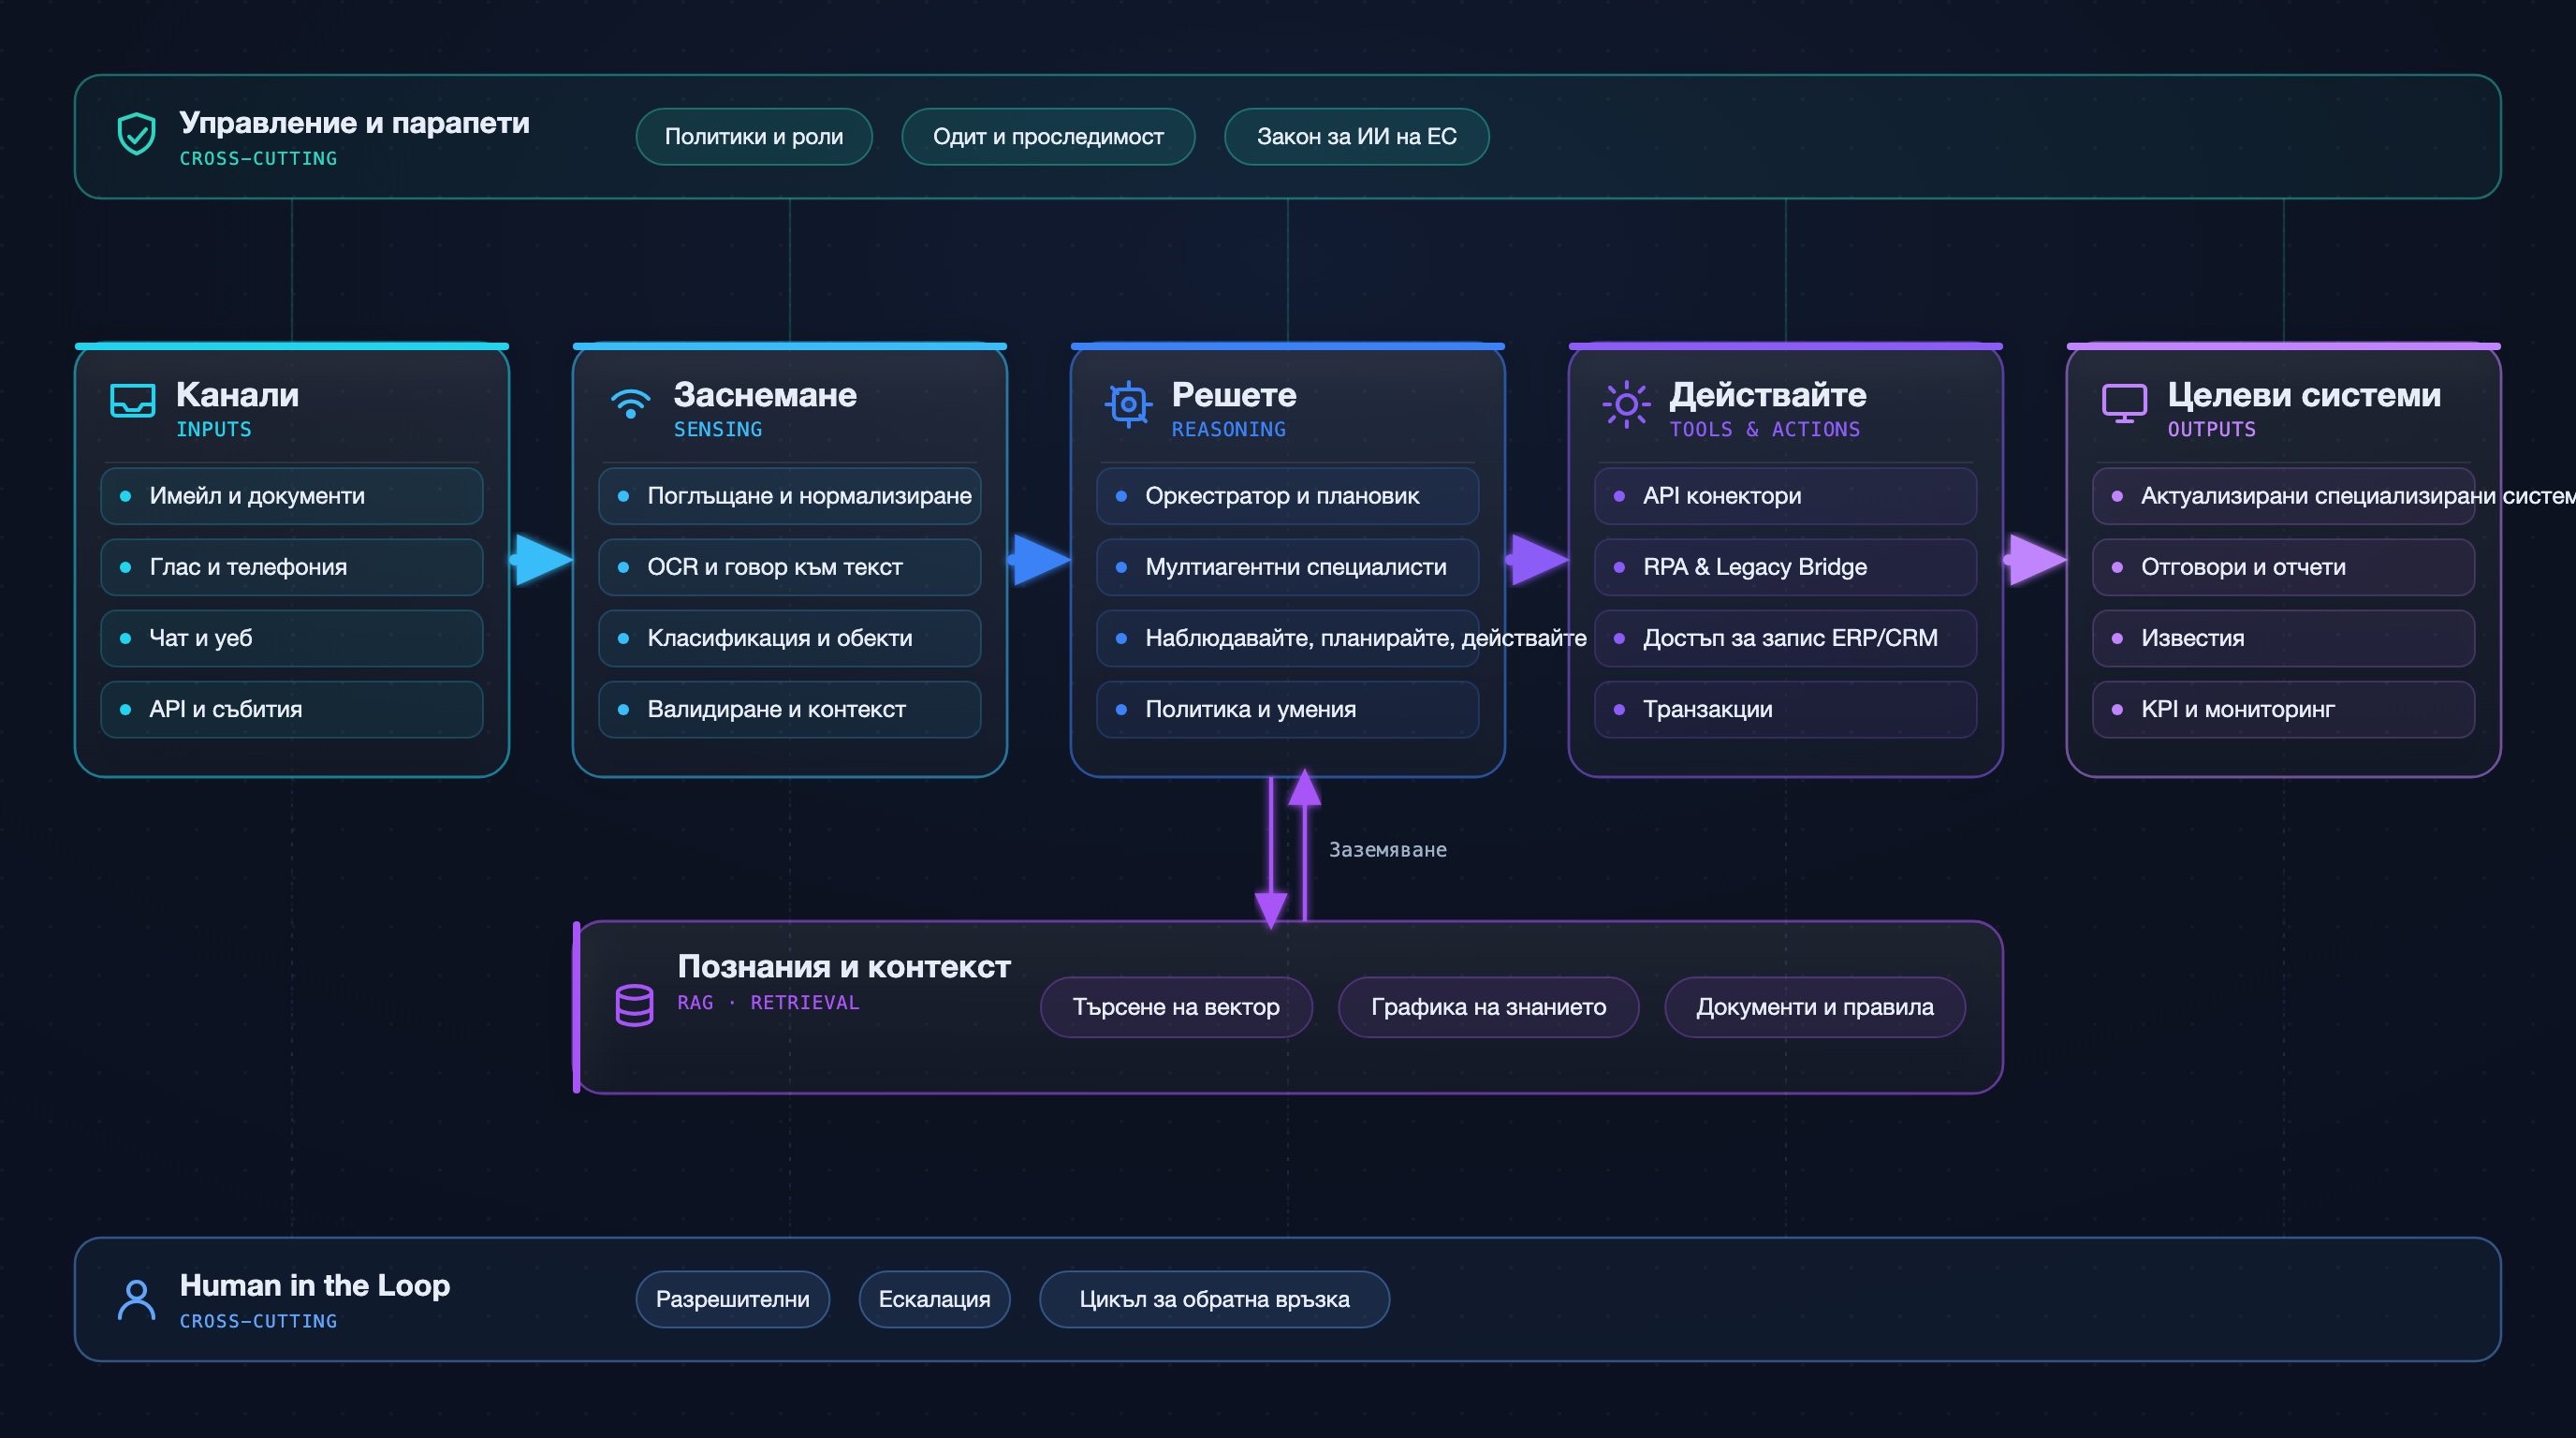The height and width of the screenshot is (1438, 2576).
Task: Click the Канали card heading
Action: pos(237,395)
